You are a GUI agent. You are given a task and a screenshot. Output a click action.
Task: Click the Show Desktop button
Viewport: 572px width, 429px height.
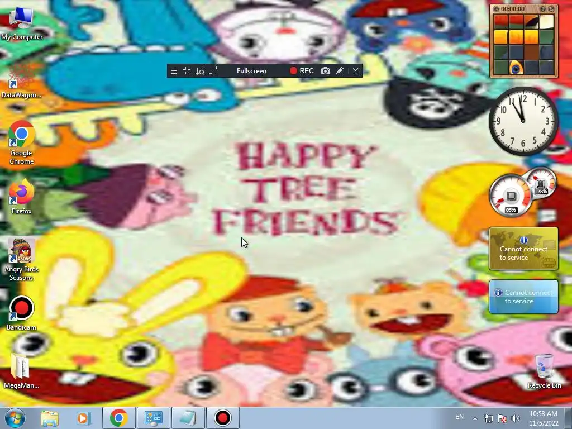[x=568, y=418]
